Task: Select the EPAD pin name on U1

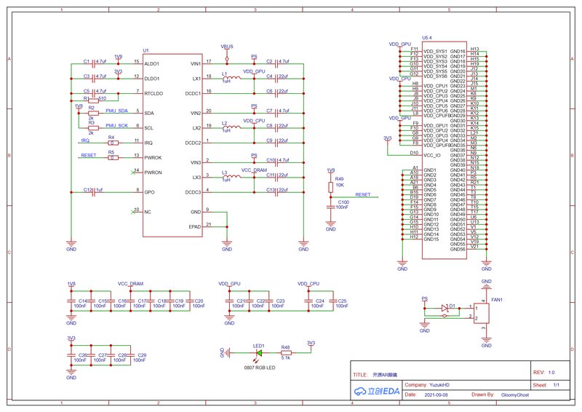Action: tap(195, 227)
